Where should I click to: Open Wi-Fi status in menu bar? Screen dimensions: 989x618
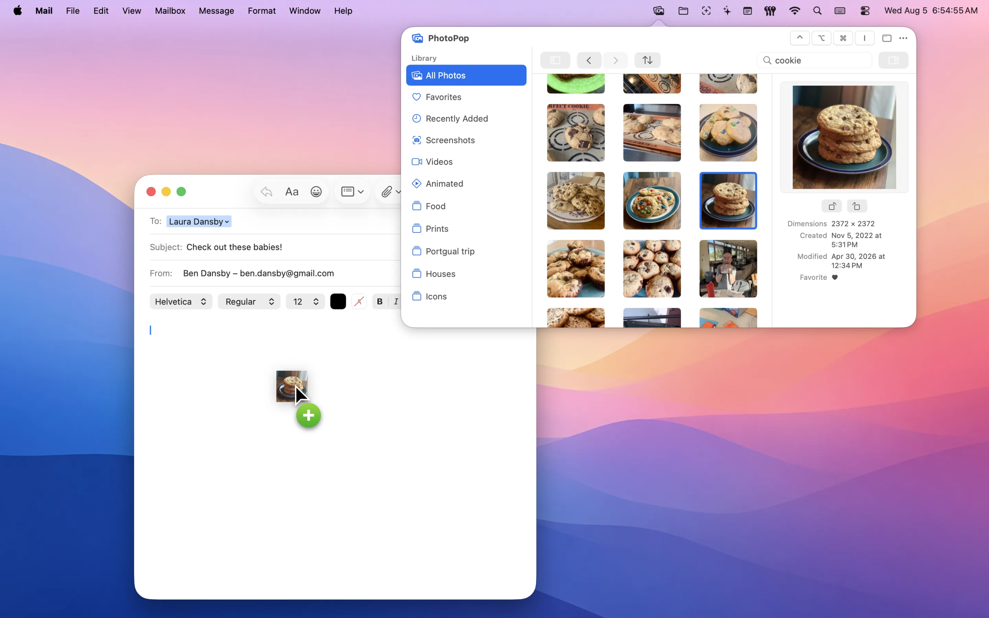[794, 11]
